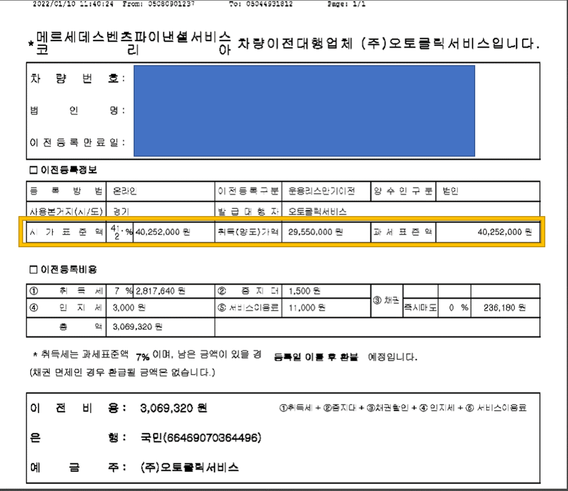Click the 과세표준액 amount 40,252,000원

point(504,232)
